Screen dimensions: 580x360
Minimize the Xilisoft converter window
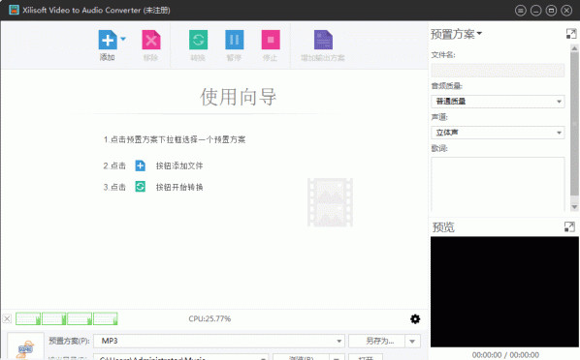tap(535, 11)
